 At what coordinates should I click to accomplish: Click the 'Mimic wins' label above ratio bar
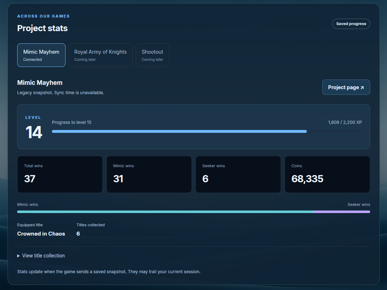click(28, 204)
